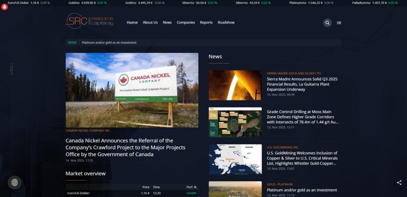Open the Roadshow menu item
407x197 pixels.
(x=226, y=22)
